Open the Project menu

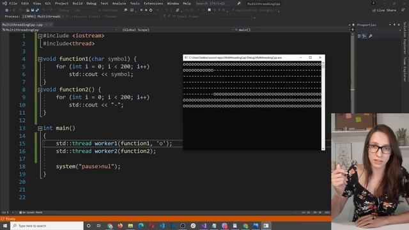pos(61,3)
